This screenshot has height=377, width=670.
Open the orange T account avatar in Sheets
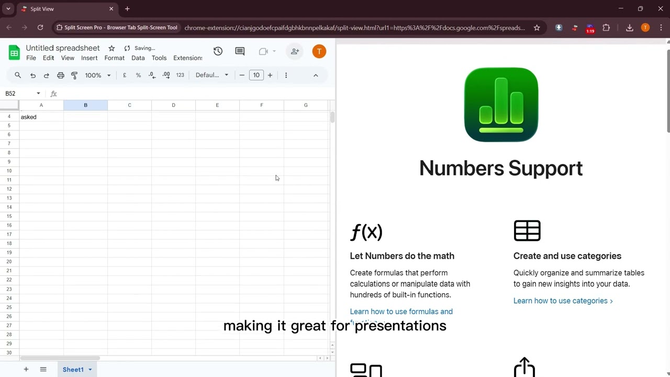319,51
